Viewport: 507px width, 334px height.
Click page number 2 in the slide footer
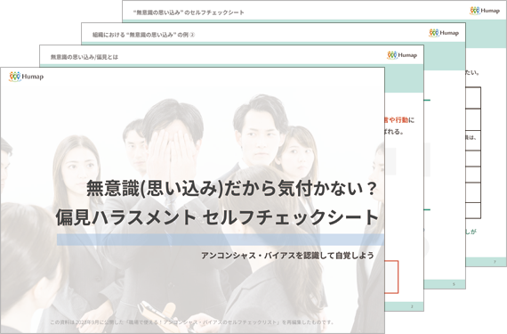point(412,306)
